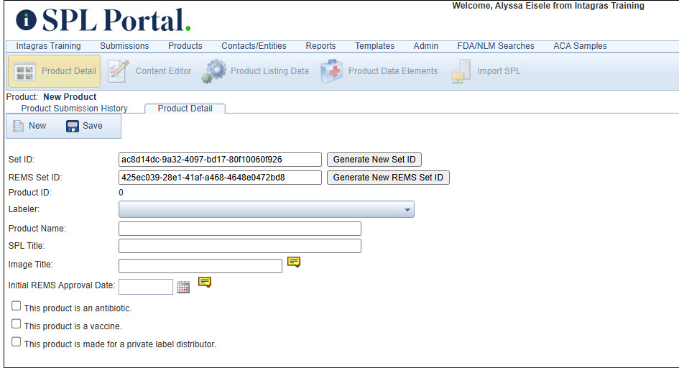Click the Product ID value '0'
Viewport: 679px width, 376px height.
(121, 193)
